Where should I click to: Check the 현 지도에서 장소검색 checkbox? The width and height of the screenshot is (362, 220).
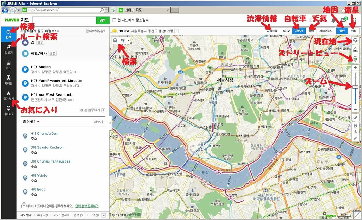point(114,20)
